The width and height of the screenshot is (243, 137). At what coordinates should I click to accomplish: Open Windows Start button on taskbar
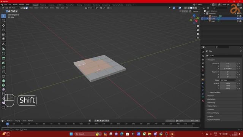click(71, 134)
